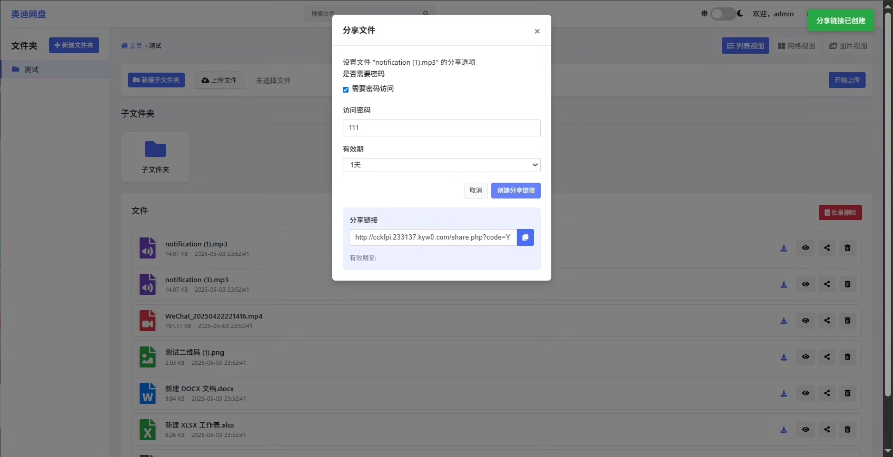The image size is (893, 457).
Task: Switch to 网格视图
Action: point(797,46)
